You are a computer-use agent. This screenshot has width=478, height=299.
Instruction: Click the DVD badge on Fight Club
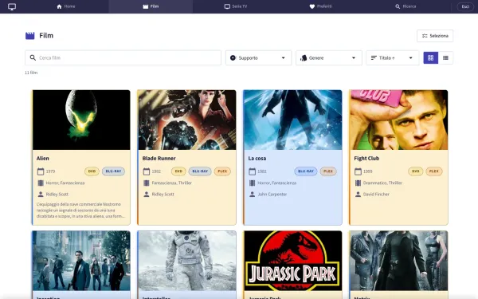pyautogui.click(x=416, y=171)
